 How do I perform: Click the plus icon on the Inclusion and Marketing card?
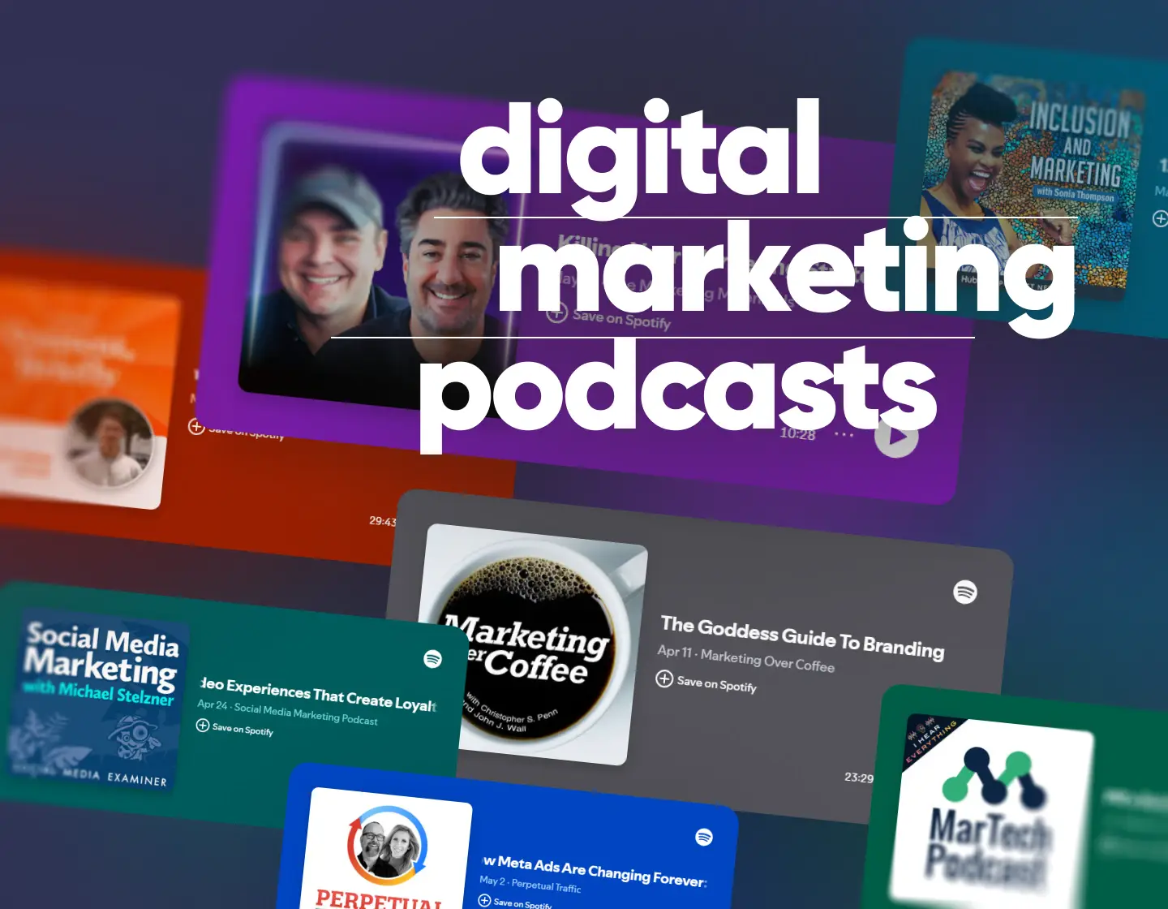coord(1160,218)
